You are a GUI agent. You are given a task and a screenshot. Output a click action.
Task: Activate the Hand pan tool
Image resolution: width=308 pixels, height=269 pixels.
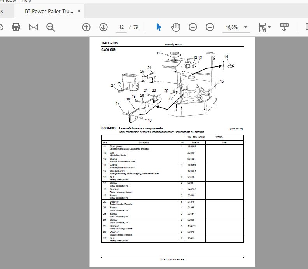(x=176, y=27)
